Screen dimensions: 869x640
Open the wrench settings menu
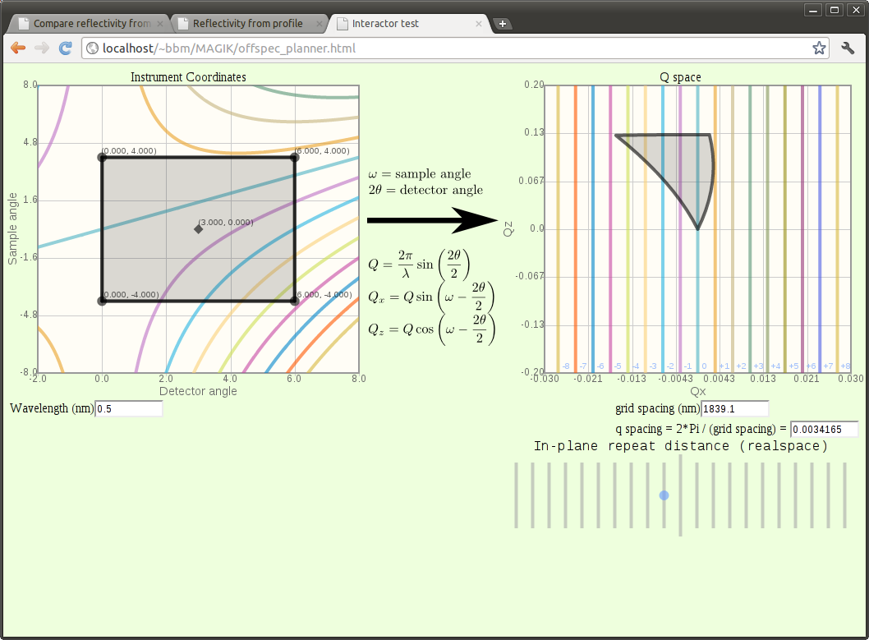[848, 48]
